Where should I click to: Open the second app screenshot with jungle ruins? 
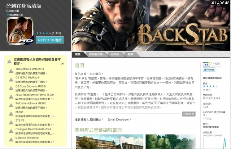[171, 142]
